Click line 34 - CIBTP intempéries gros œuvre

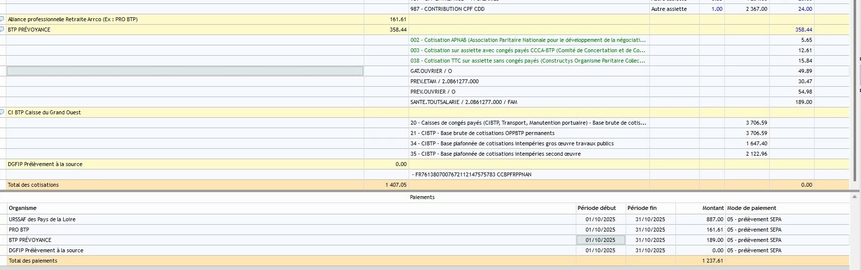tap(512, 143)
